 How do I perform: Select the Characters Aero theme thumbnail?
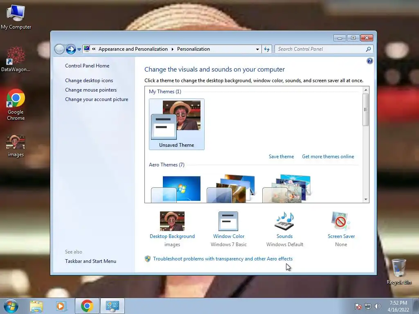coord(286,189)
